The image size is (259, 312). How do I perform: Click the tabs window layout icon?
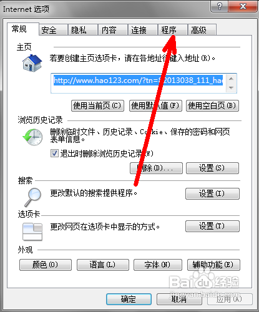32,232
